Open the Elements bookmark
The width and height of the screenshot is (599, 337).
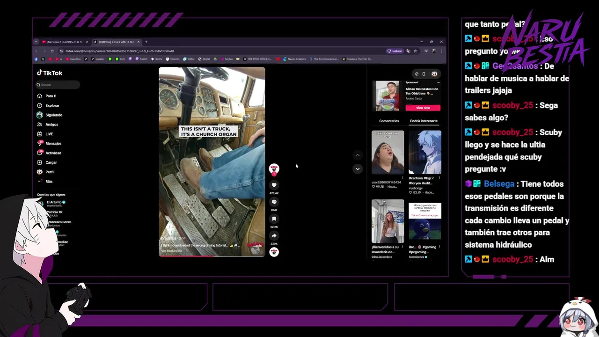point(172,59)
